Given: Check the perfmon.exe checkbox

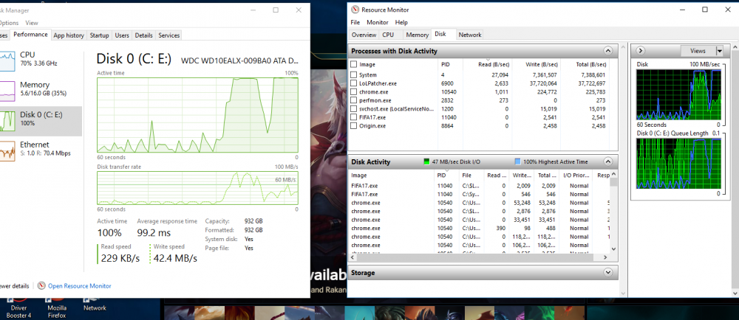Looking at the screenshot, I should click(354, 100).
